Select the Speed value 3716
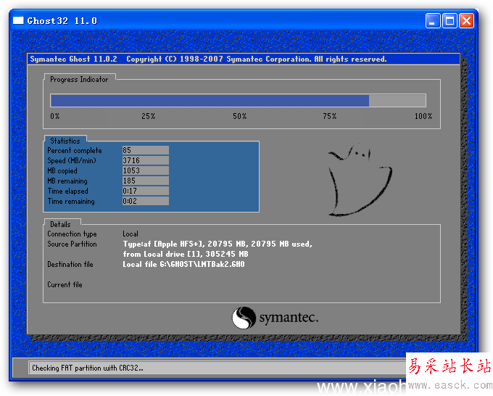This screenshot has width=493, height=396. (146, 160)
